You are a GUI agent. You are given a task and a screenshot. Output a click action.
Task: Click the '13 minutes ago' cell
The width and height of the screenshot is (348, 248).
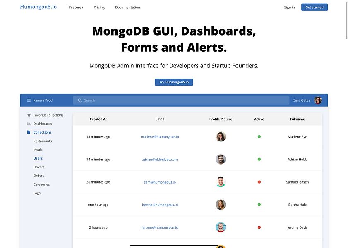98,136
